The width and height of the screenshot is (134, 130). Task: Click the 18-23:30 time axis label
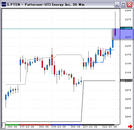59,127
